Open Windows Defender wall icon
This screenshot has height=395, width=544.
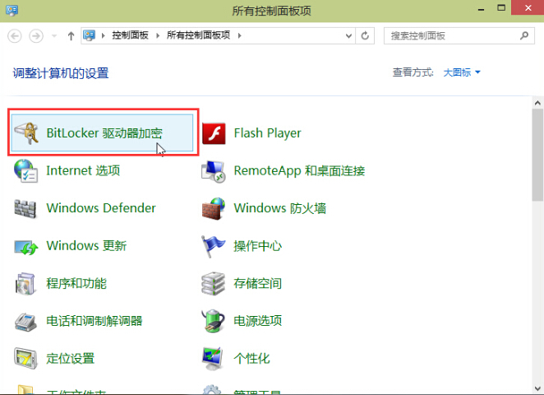pos(26,208)
